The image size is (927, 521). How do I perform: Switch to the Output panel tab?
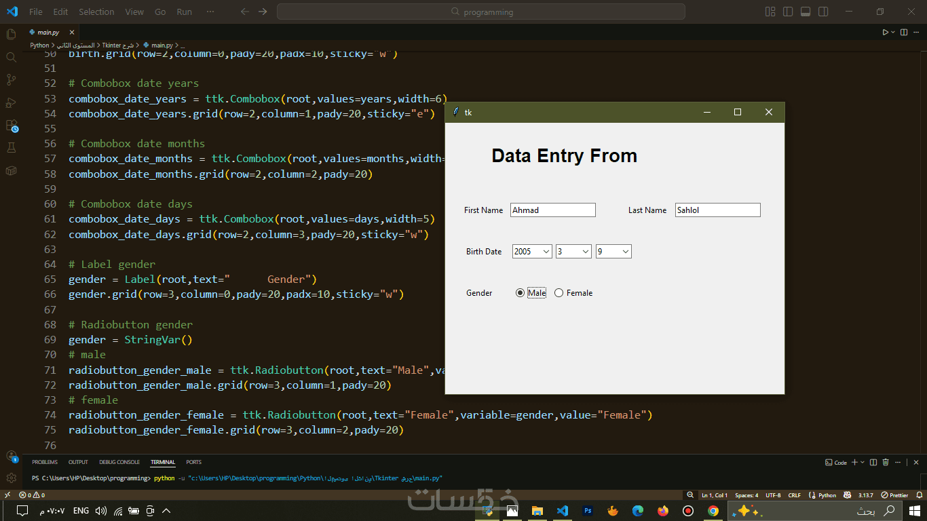(78, 462)
